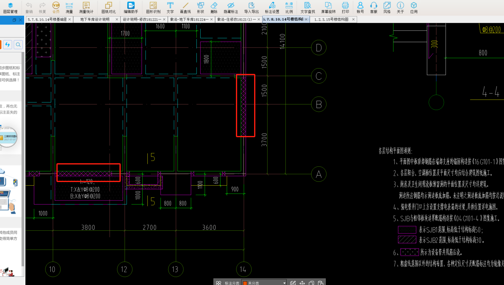Click the 恢复 redo tool
The height and width of the screenshot is (285, 504).
click(42, 8)
